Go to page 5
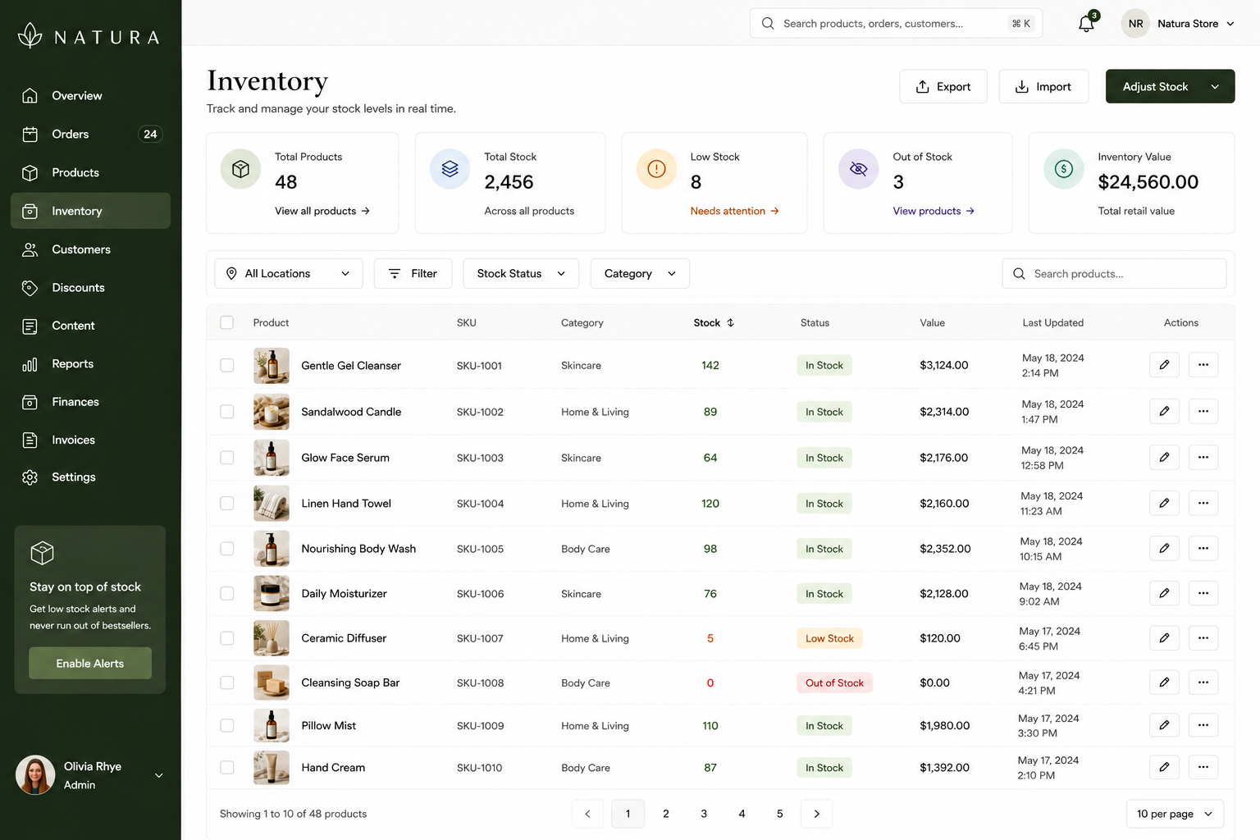This screenshot has height=840, width=1260. 779,814
